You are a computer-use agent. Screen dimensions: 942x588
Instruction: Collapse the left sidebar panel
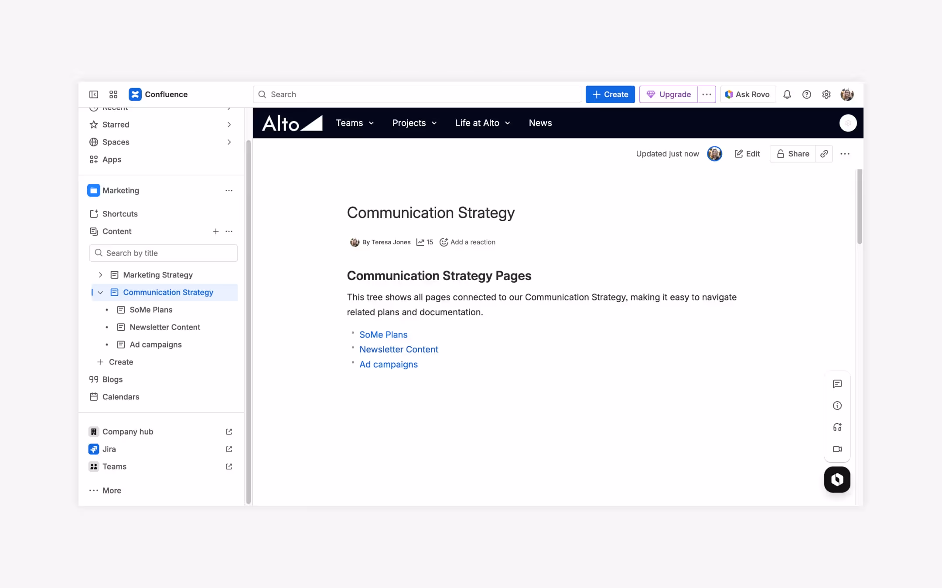(94, 94)
